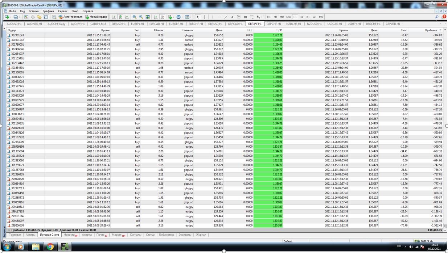Toggle chart auto-scroll icon

[x=156, y=17]
